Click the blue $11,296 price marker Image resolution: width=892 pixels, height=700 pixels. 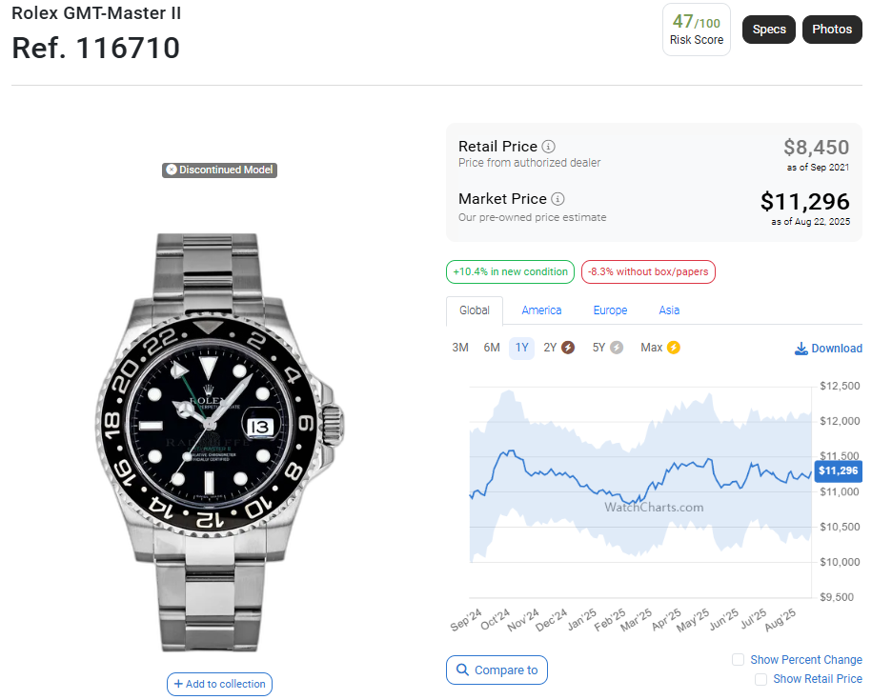click(839, 470)
